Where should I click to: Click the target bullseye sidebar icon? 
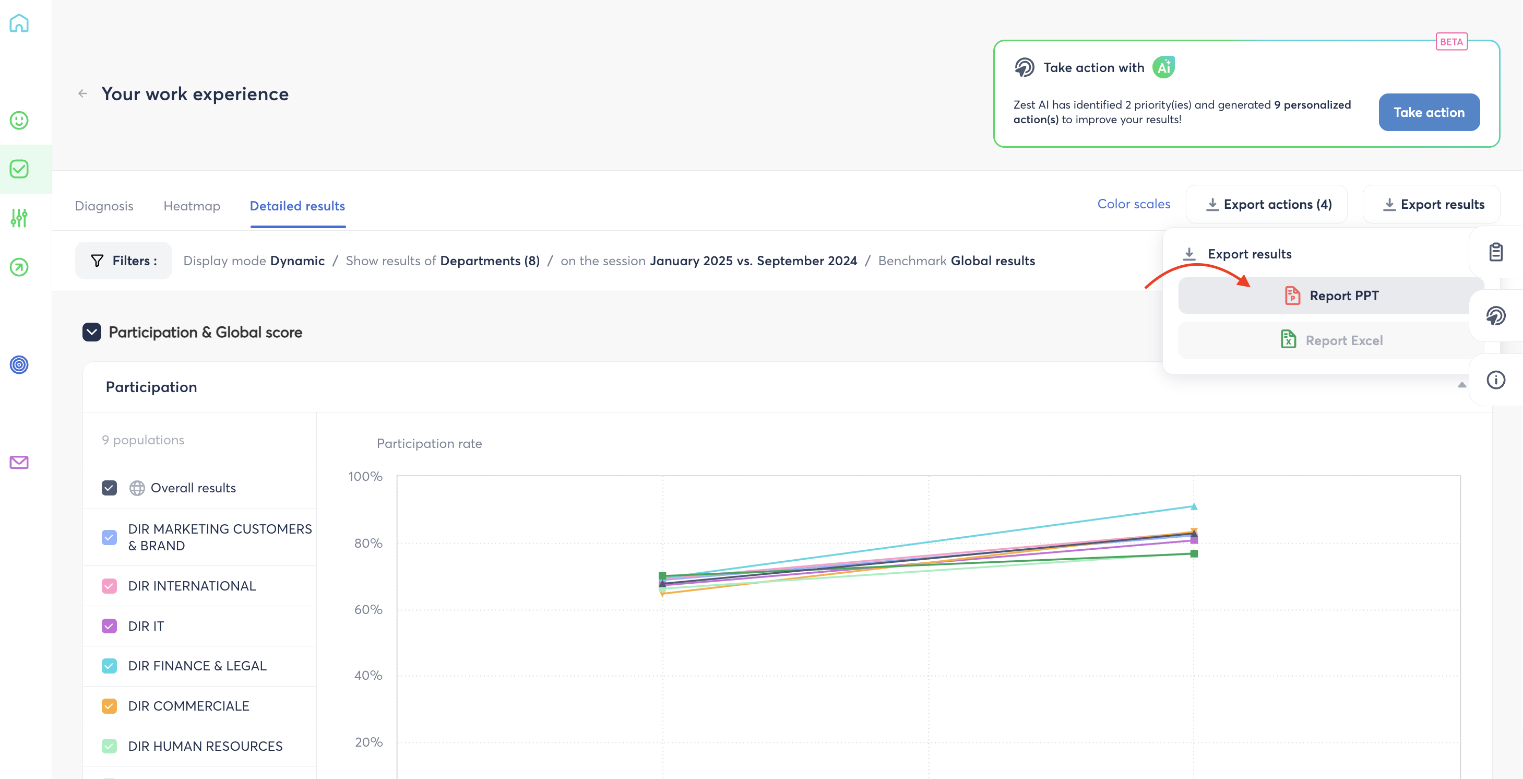pyautogui.click(x=19, y=364)
